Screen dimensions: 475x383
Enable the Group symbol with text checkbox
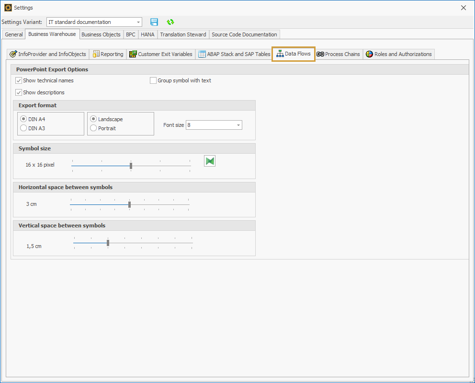[153, 80]
